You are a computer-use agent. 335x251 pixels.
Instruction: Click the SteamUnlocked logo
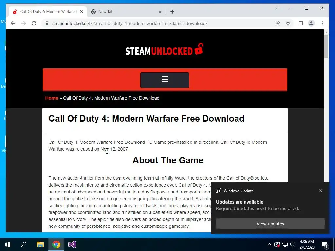tap(164, 50)
